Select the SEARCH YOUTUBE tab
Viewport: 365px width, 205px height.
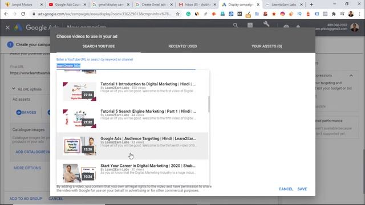99,46
